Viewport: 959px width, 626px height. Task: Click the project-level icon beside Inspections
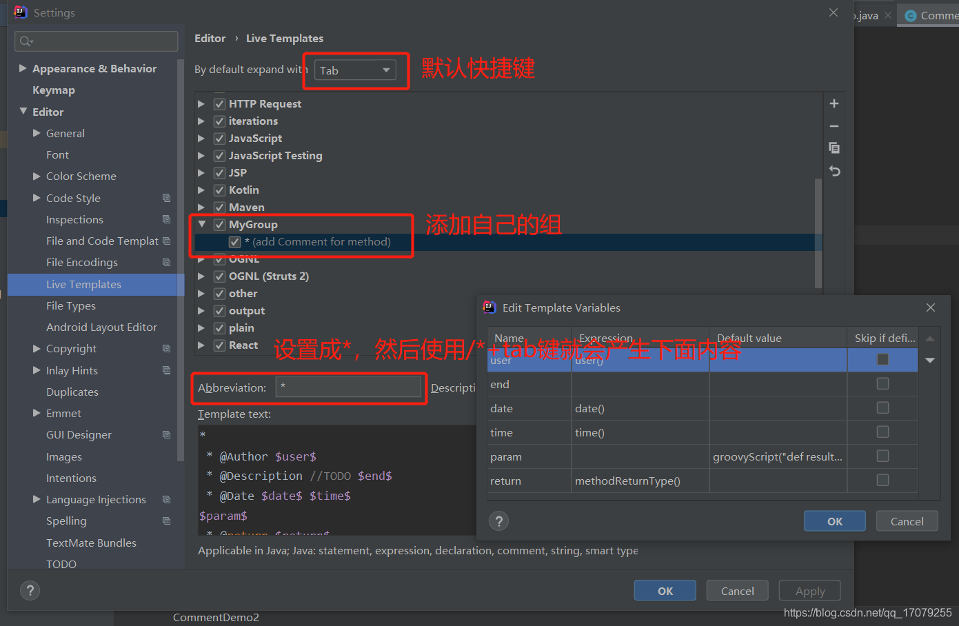(166, 219)
